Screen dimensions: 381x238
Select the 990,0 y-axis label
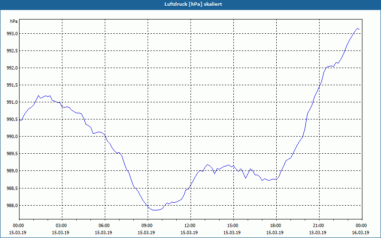click(x=12, y=137)
